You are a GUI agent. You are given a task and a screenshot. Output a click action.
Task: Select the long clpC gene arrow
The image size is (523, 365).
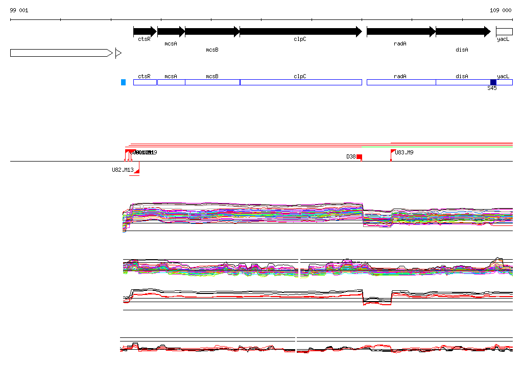point(300,32)
